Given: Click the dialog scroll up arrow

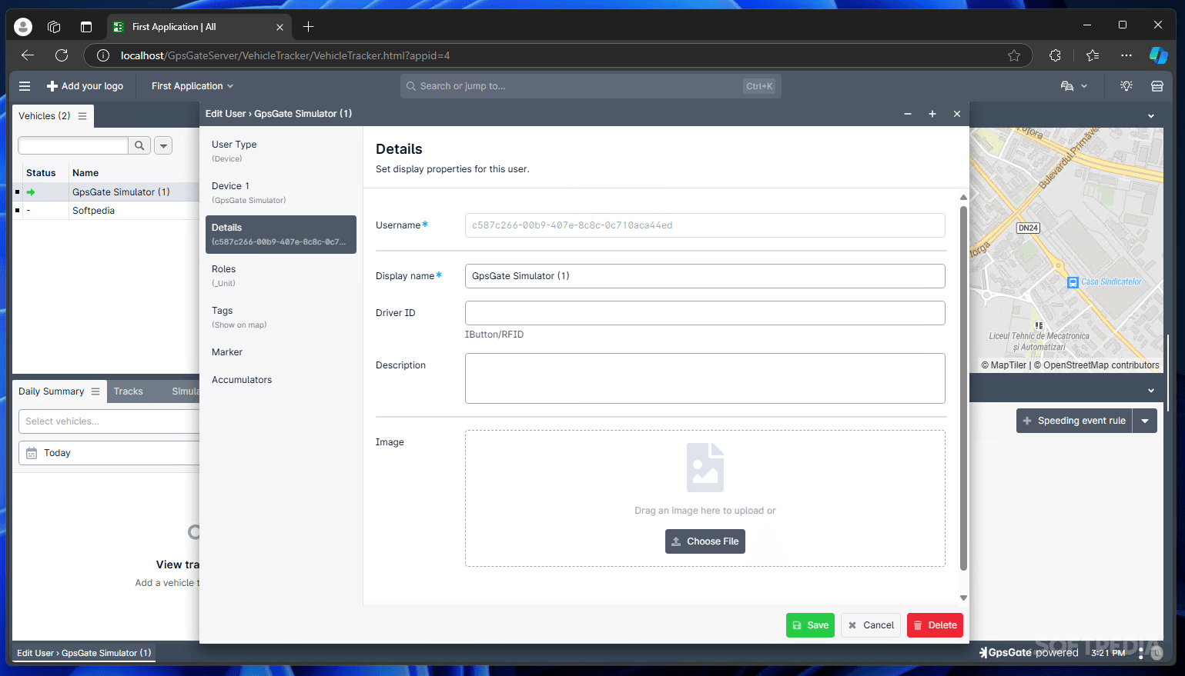Looking at the screenshot, I should click(963, 198).
